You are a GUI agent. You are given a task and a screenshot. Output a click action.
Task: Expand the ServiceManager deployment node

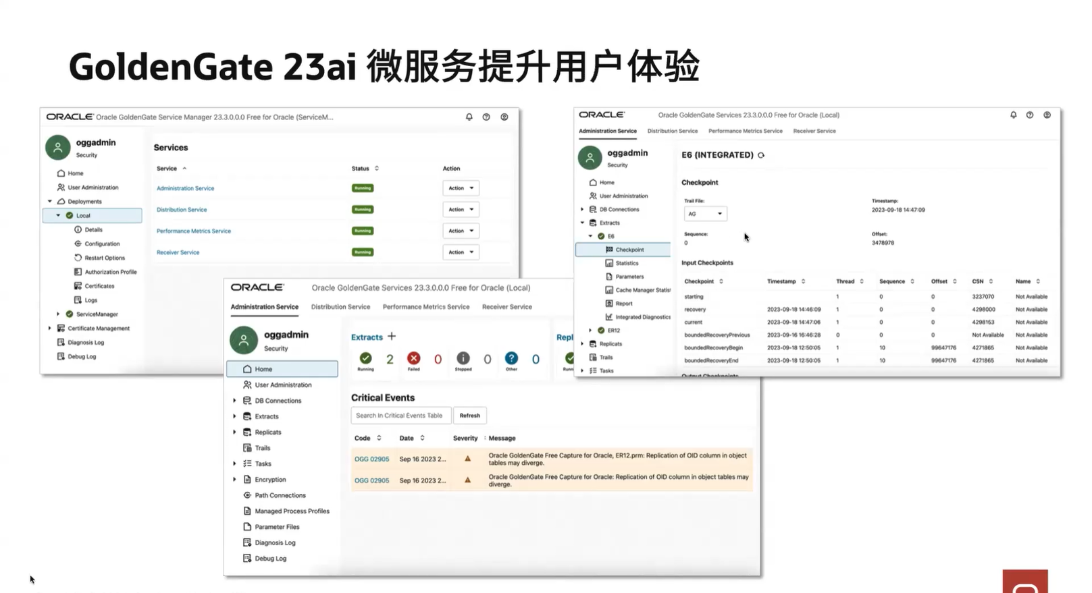59,314
